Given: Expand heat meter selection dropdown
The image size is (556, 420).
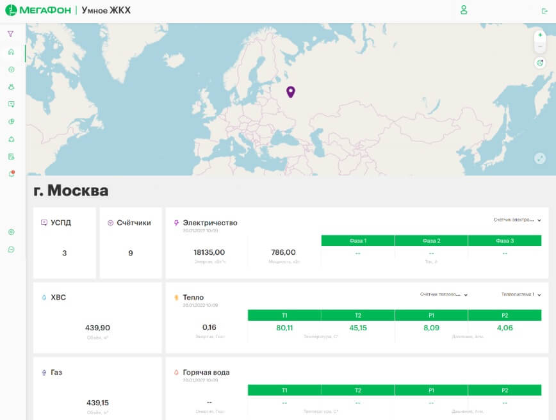Looking at the screenshot, I should pyautogui.click(x=444, y=295).
